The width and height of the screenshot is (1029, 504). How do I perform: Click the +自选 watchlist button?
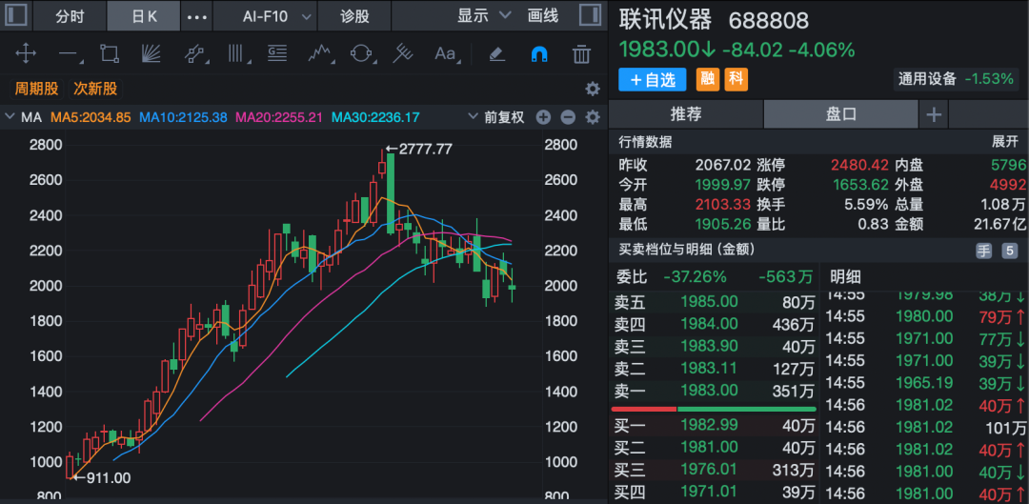(x=653, y=80)
